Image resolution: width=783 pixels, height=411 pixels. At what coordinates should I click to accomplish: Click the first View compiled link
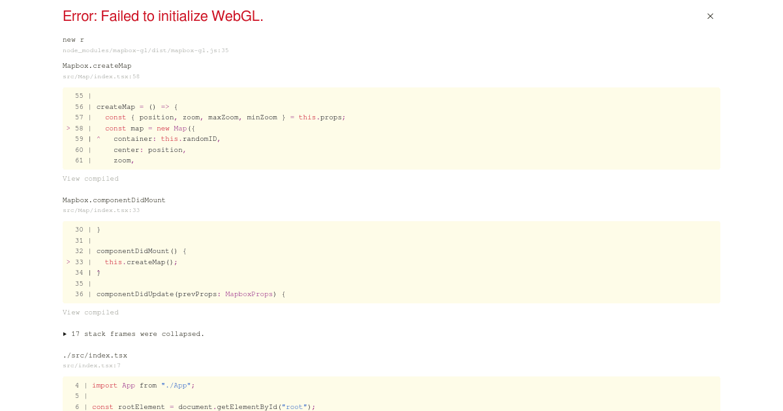[x=90, y=178]
